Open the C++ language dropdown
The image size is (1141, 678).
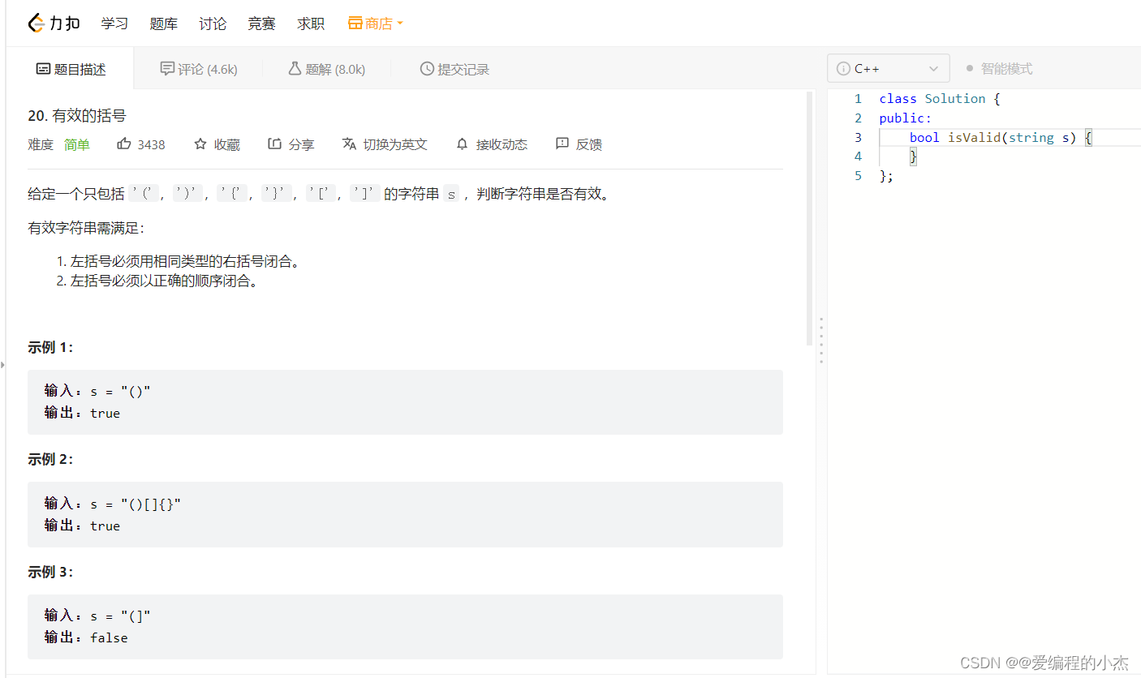click(889, 69)
